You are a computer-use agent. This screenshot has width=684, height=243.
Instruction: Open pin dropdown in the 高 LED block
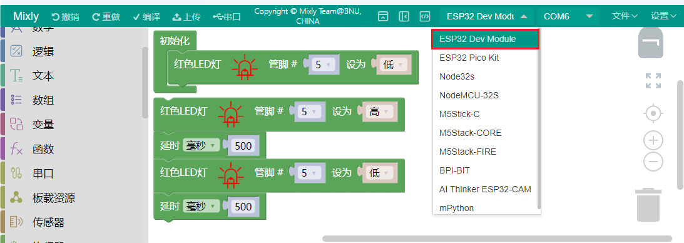click(x=309, y=111)
